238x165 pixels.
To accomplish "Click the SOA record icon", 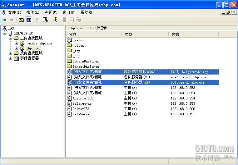I will 69,72.
